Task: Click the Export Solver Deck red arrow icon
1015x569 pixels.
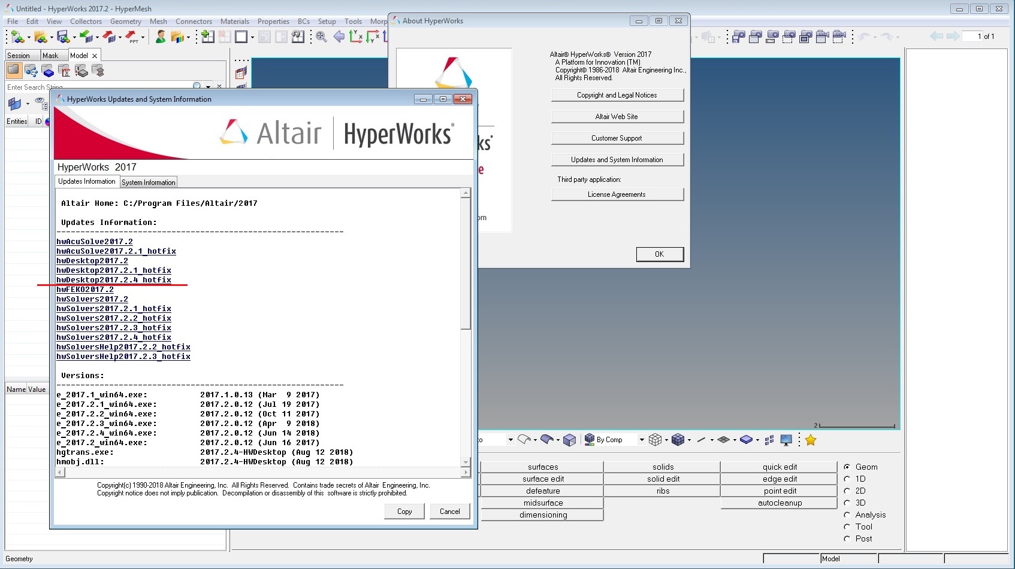Action: point(109,37)
